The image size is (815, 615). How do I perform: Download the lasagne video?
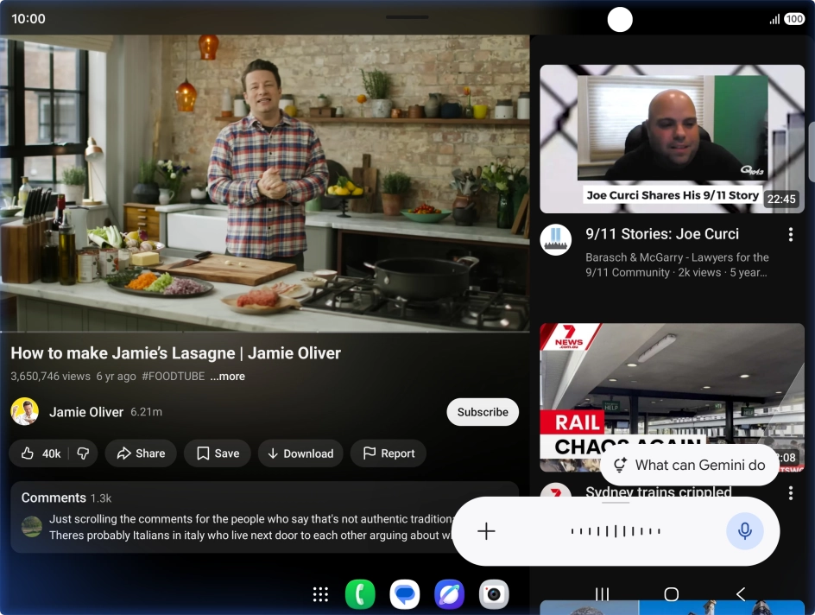[x=300, y=453]
